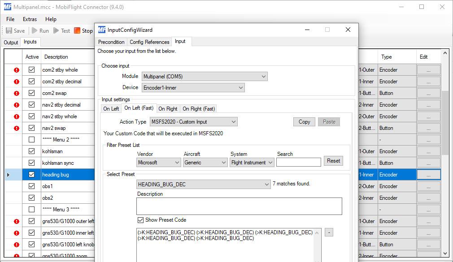
Task: Click the Reset filter button
Action: (x=333, y=161)
